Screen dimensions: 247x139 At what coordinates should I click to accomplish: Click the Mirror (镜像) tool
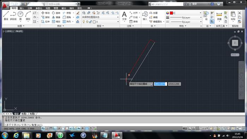click(x=56, y=17)
